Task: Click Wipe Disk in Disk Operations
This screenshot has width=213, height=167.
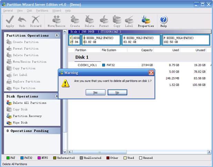Action: pos(17,123)
